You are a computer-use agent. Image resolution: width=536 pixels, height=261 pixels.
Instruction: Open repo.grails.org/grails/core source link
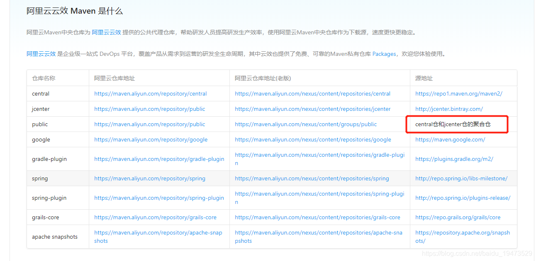[x=458, y=217]
